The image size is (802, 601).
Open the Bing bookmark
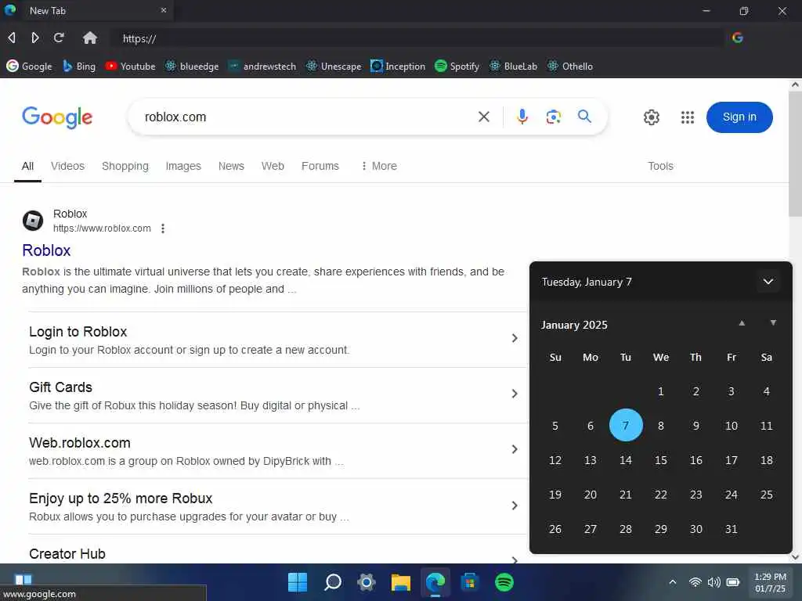(x=79, y=66)
